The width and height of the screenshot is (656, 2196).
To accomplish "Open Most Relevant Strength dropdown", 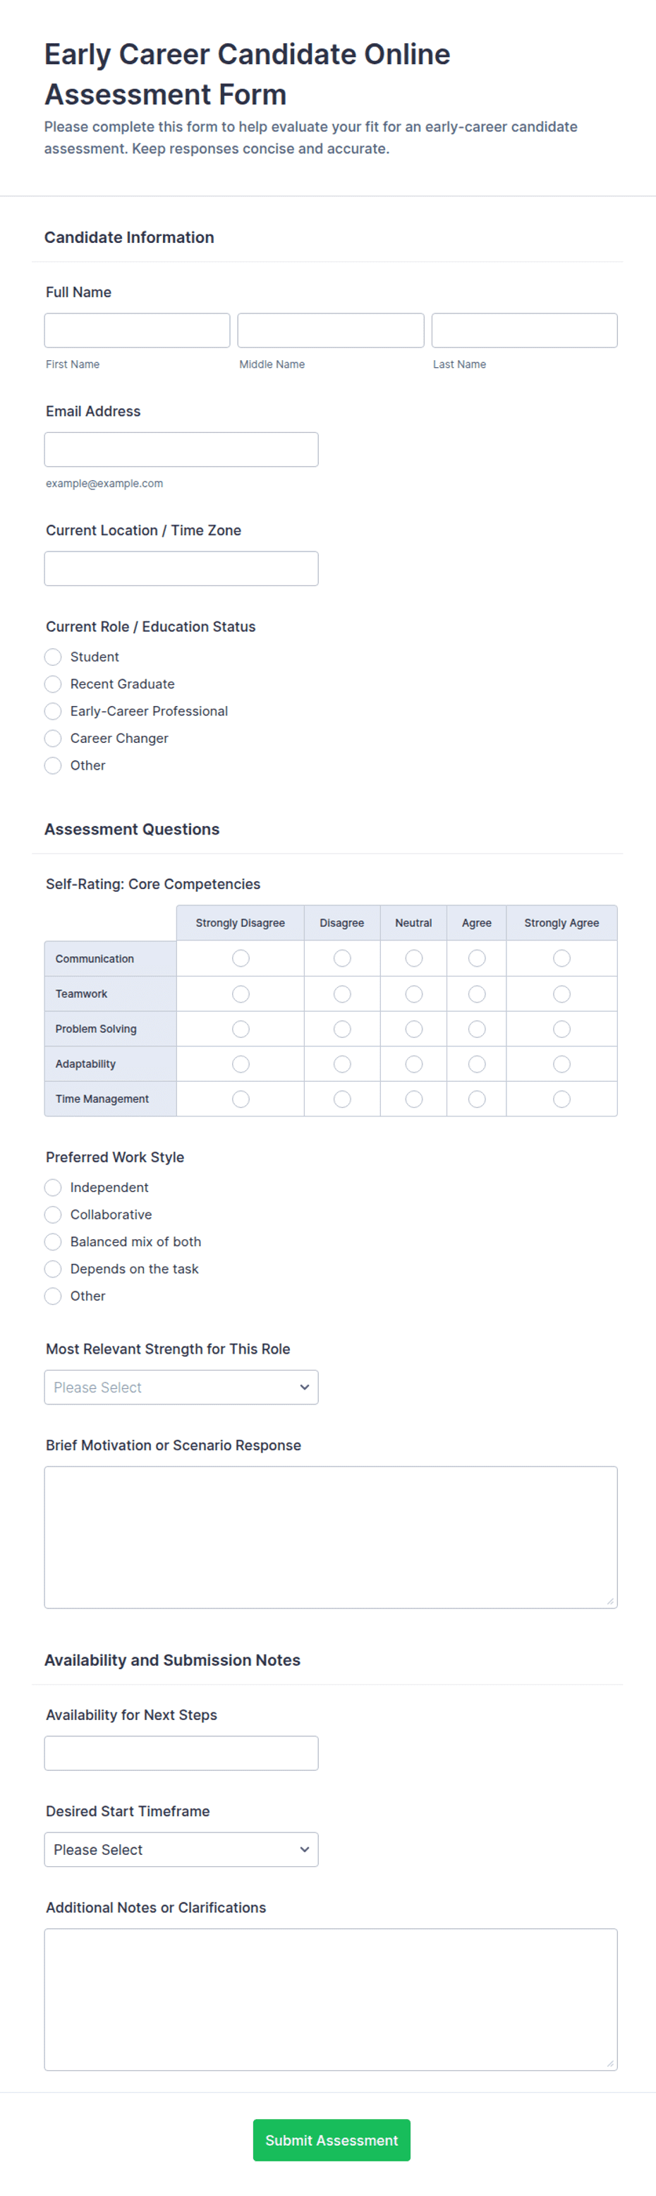I will click(x=181, y=1387).
